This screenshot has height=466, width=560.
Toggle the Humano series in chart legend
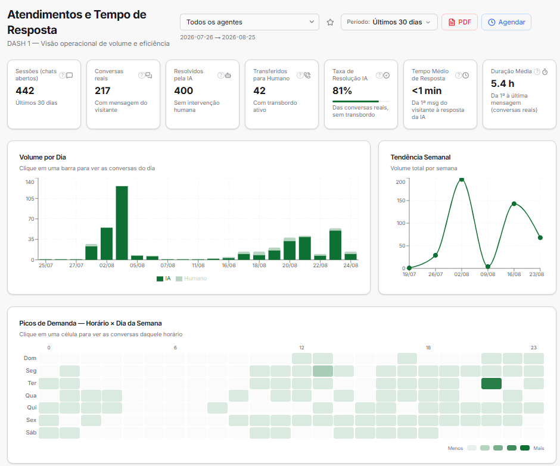pyautogui.click(x=191, y=279)
